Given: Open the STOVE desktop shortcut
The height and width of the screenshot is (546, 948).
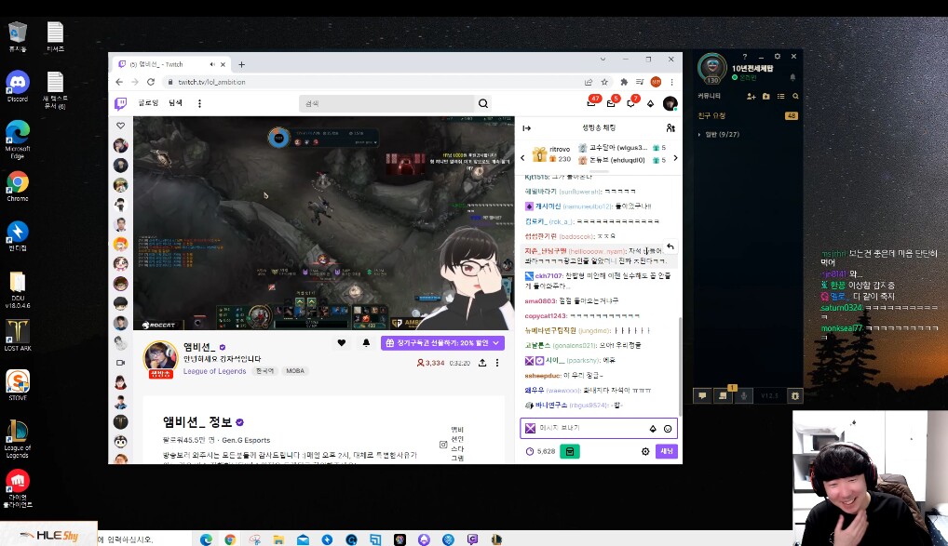Looking at the screenshot, I should tap(18, 385).
